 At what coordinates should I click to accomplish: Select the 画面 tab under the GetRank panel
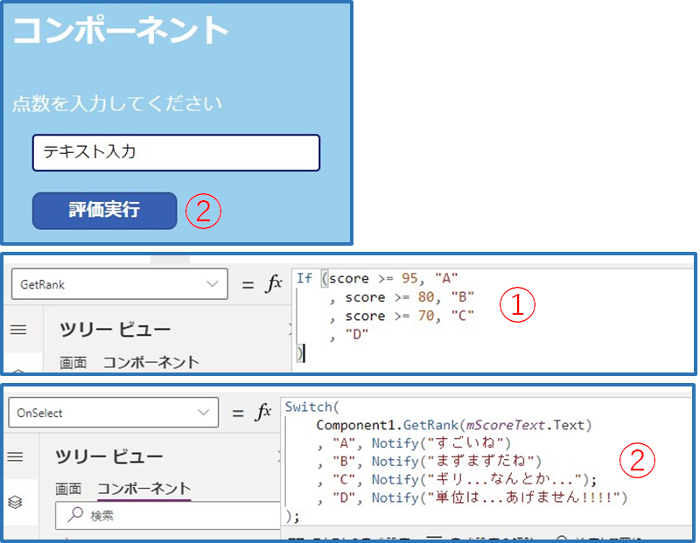[73, 362]
